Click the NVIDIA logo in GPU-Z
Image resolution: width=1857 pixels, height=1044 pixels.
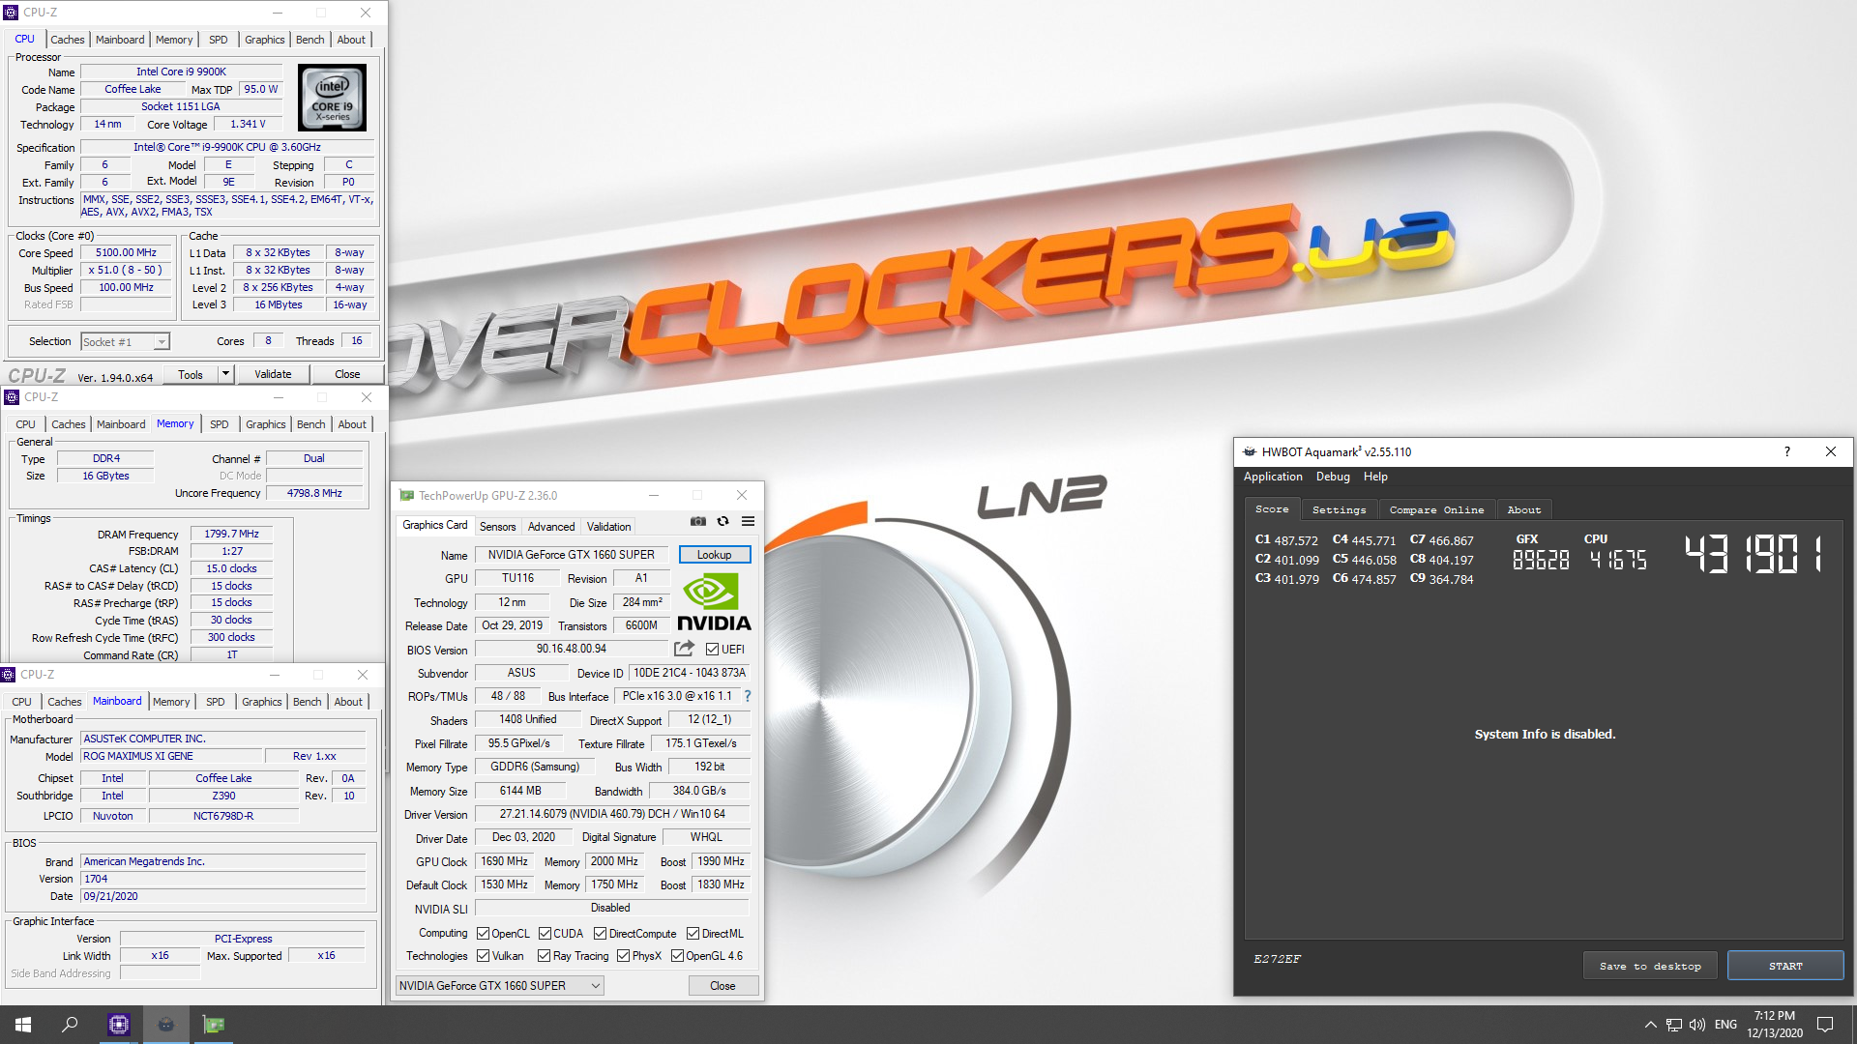(714, 602)
